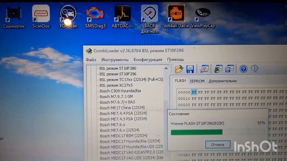
Task: Switch to the Дополнительно tab
Action: click(x=222, y=81)
